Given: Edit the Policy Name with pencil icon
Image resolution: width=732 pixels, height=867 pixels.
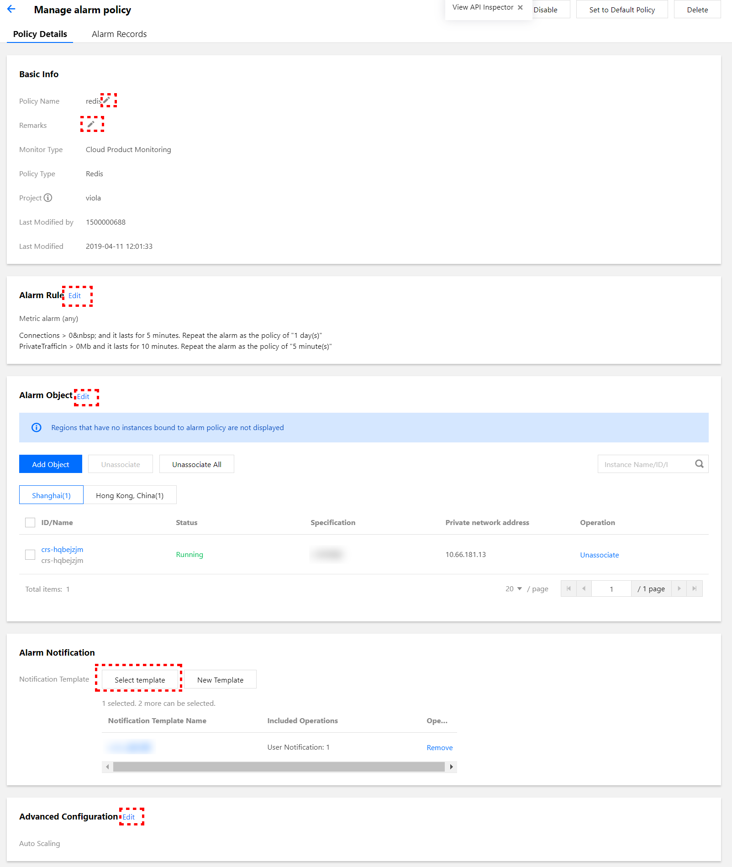Looking at the screenshot, I should tap(107, 100).
